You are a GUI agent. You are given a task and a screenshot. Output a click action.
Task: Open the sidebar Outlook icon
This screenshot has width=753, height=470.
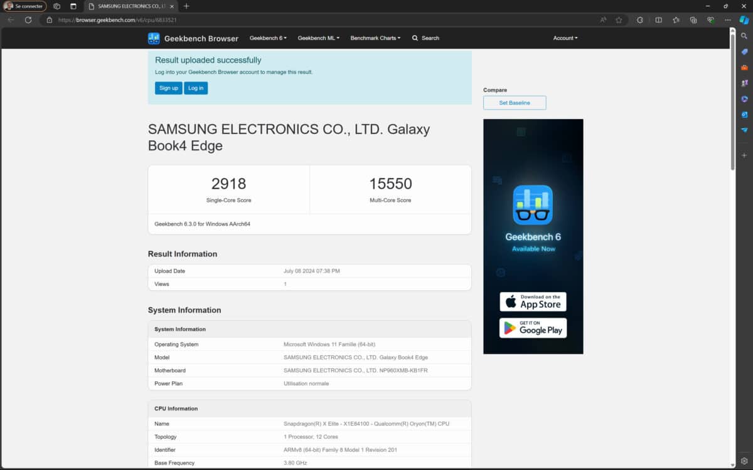click(x=744, y=114)
